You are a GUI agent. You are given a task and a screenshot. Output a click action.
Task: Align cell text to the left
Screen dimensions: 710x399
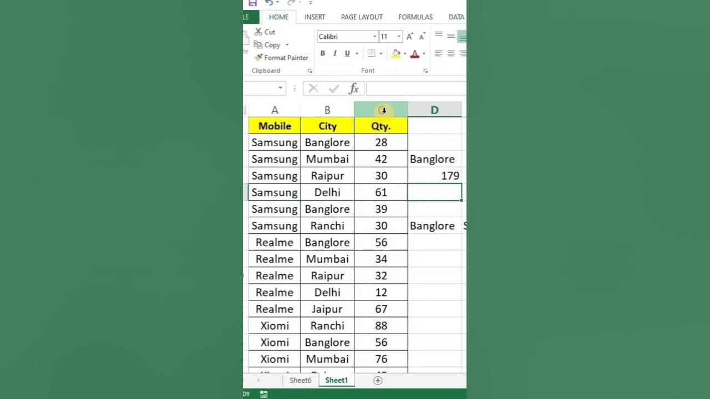click(439, 54)
